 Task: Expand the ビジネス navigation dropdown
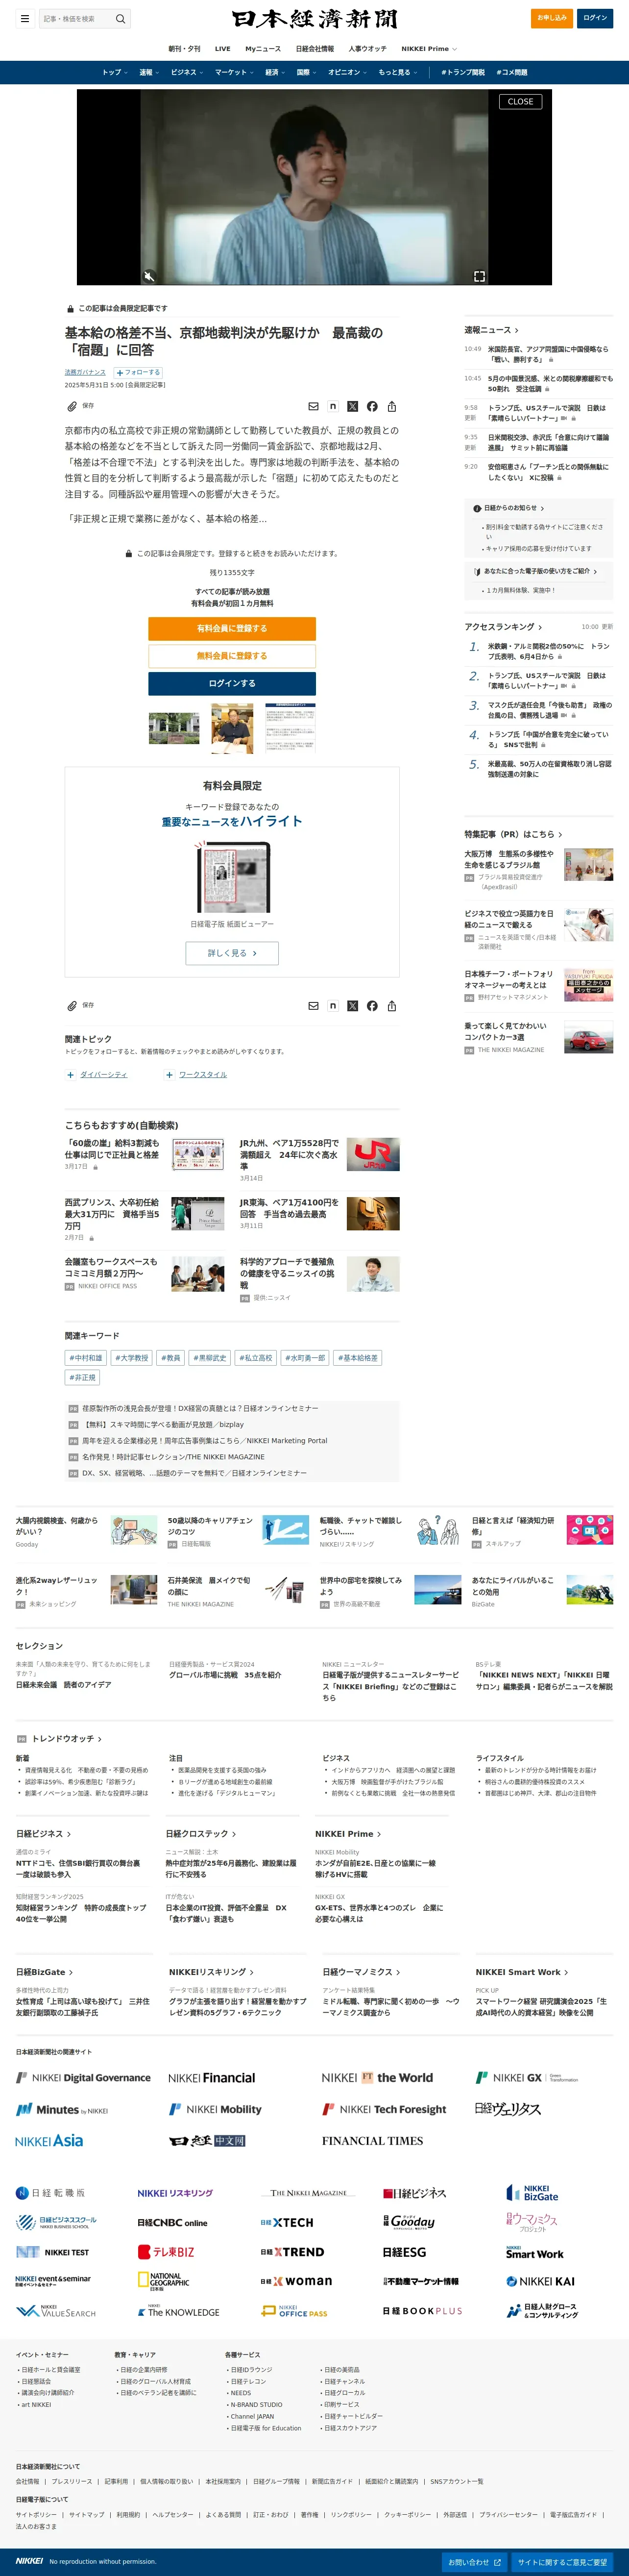(186, 72)
